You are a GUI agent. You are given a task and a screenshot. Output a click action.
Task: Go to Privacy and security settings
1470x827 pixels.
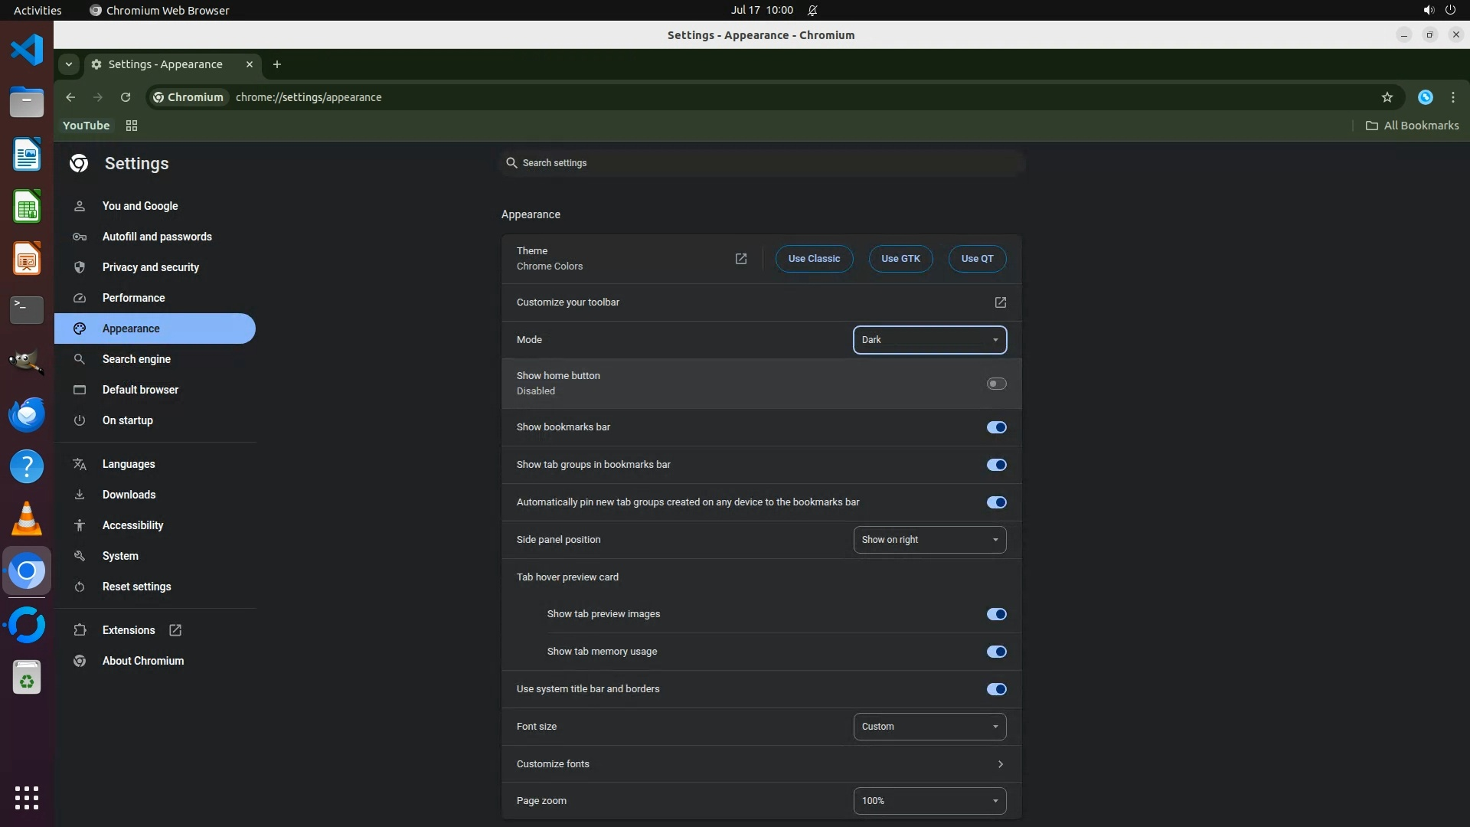pyautogui.click(x=150, y=267)
